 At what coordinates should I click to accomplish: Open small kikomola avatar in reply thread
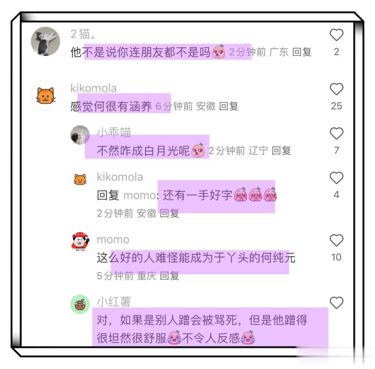pos(80,179)
